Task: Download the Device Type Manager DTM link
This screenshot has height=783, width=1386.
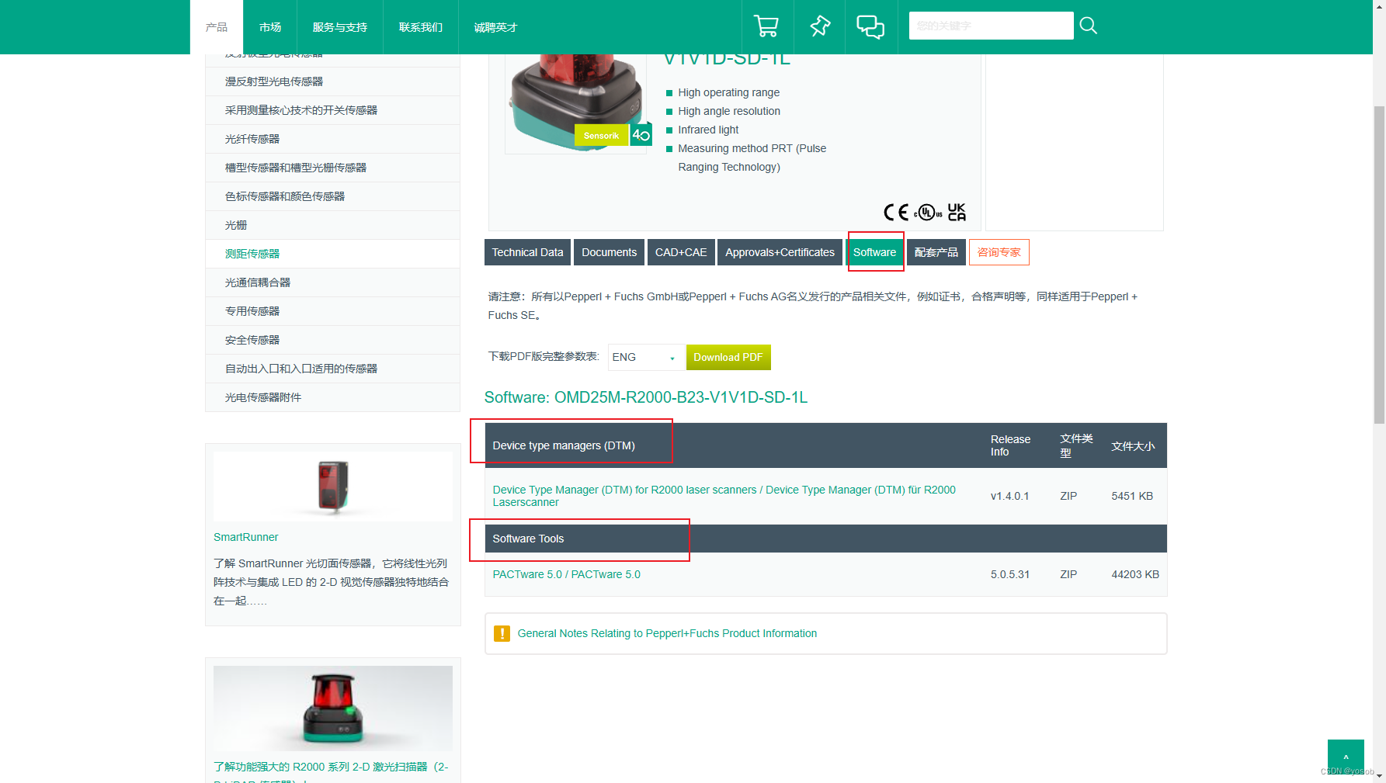Action: pyautogui.click(x=724, y=496)
